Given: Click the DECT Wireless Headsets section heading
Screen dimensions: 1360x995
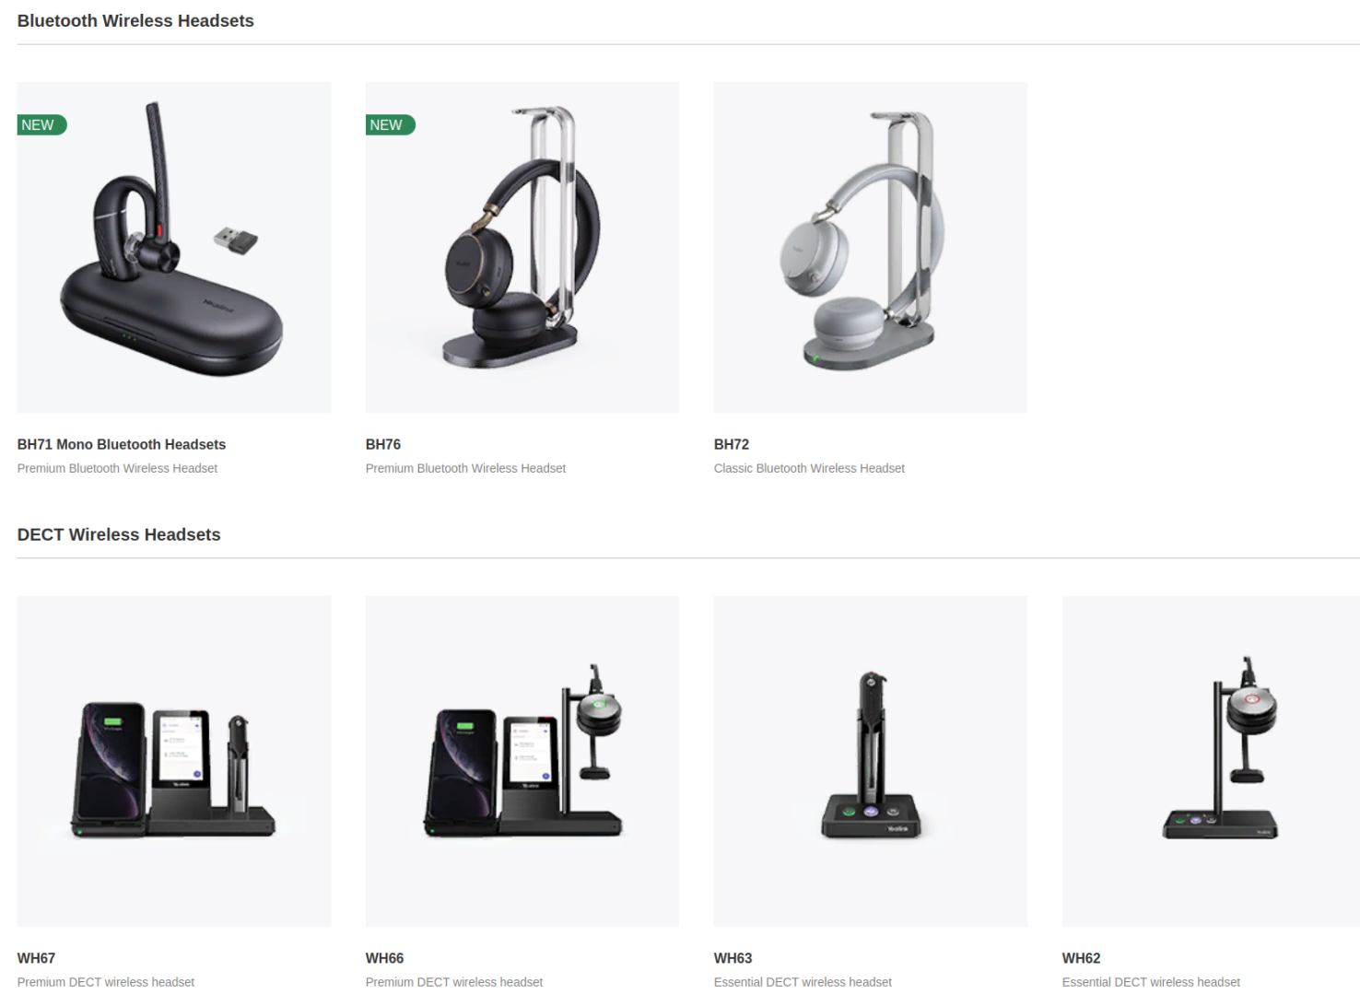Looking at the screenshot, I should 119,534.
